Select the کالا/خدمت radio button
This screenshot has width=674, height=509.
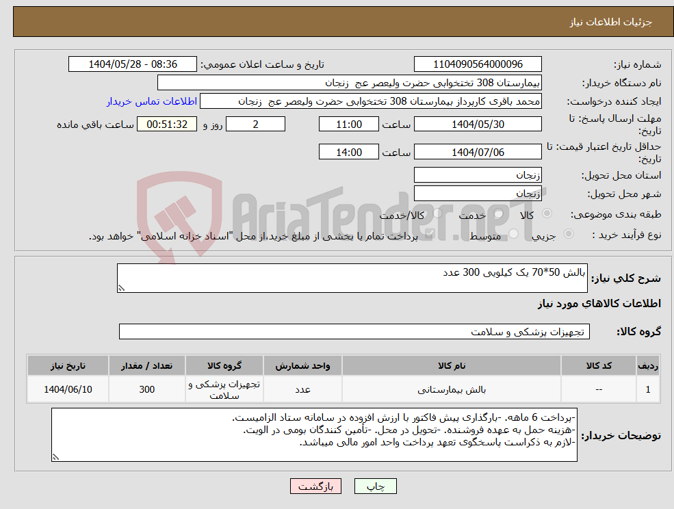[437, 213]
